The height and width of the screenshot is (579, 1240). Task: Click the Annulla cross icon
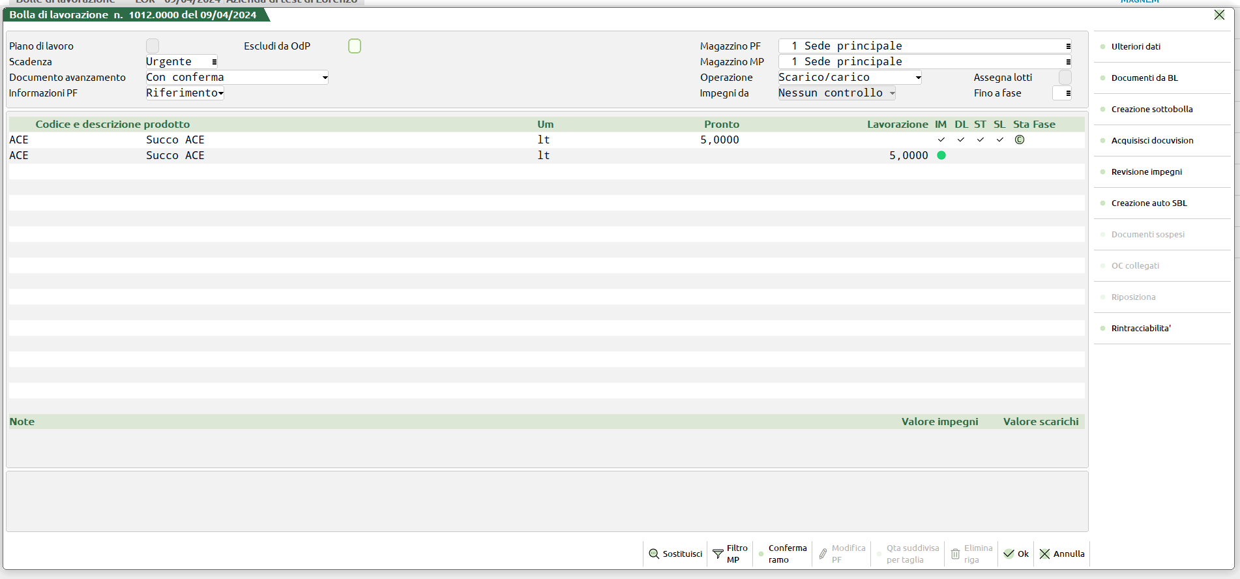[x=1044, y=554]
